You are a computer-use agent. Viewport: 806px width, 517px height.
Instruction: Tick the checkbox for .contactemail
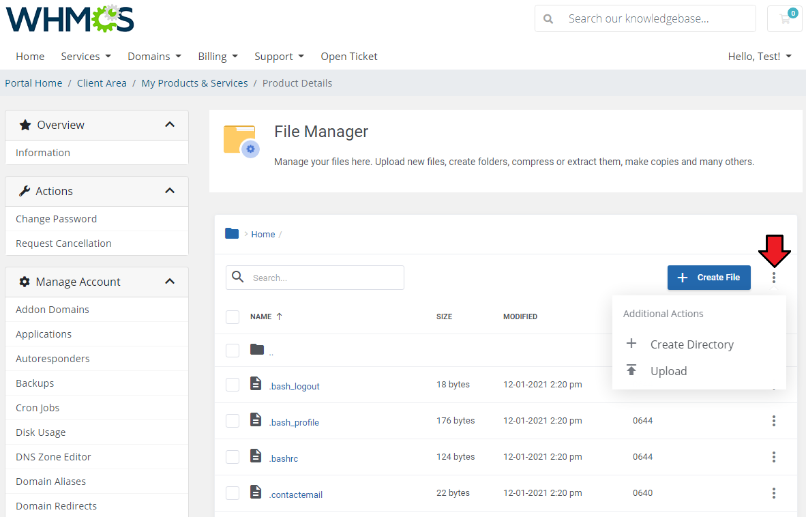[233, 493]
